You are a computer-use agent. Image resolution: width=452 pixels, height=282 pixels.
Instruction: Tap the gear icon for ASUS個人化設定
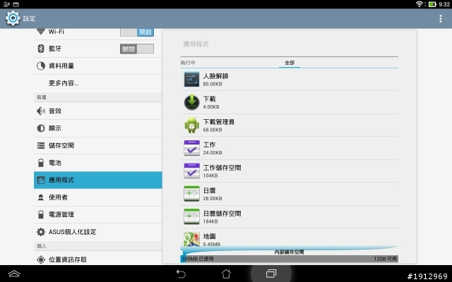point(41,232)
